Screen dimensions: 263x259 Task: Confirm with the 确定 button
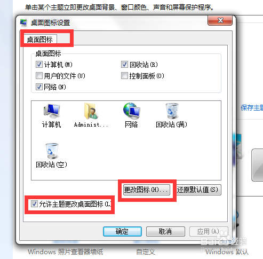coord(122,231)
